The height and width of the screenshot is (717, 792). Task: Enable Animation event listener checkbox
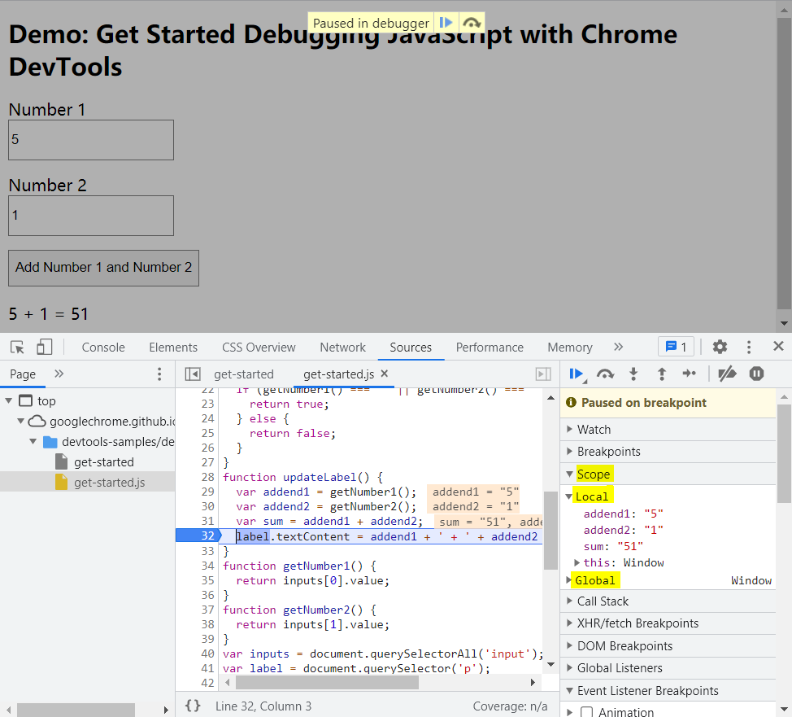coord(586,712)
